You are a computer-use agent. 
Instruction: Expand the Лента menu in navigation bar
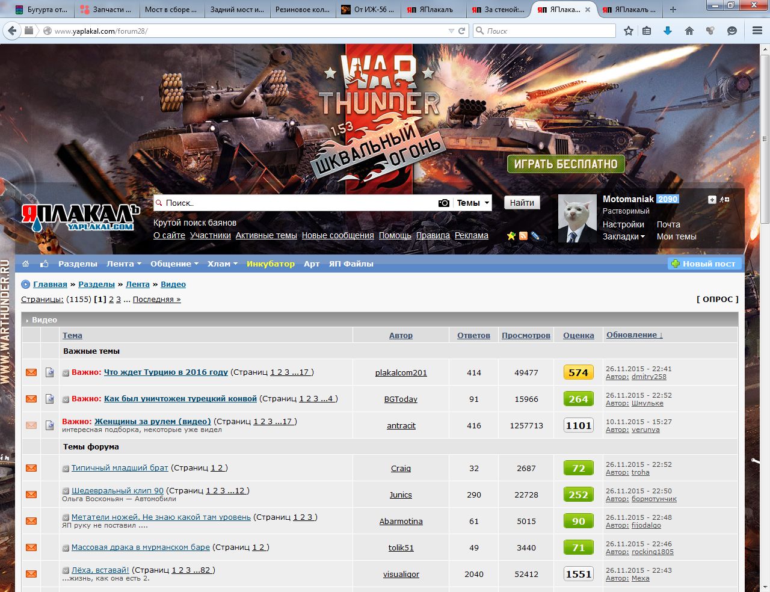pyautogui.click(x=124, y=264)
